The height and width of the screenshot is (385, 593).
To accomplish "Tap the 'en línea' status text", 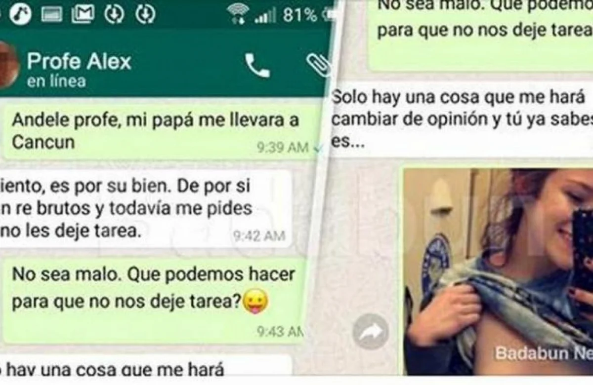I will [56, 81].
